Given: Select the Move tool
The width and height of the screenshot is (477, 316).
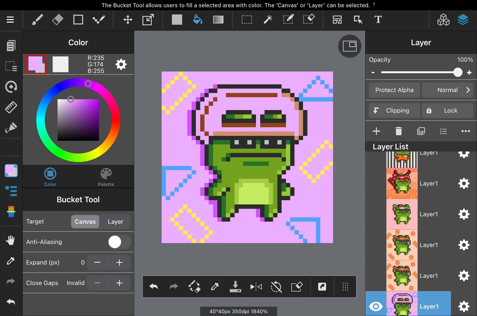Looking at the screenshot, I should [128, 19].
